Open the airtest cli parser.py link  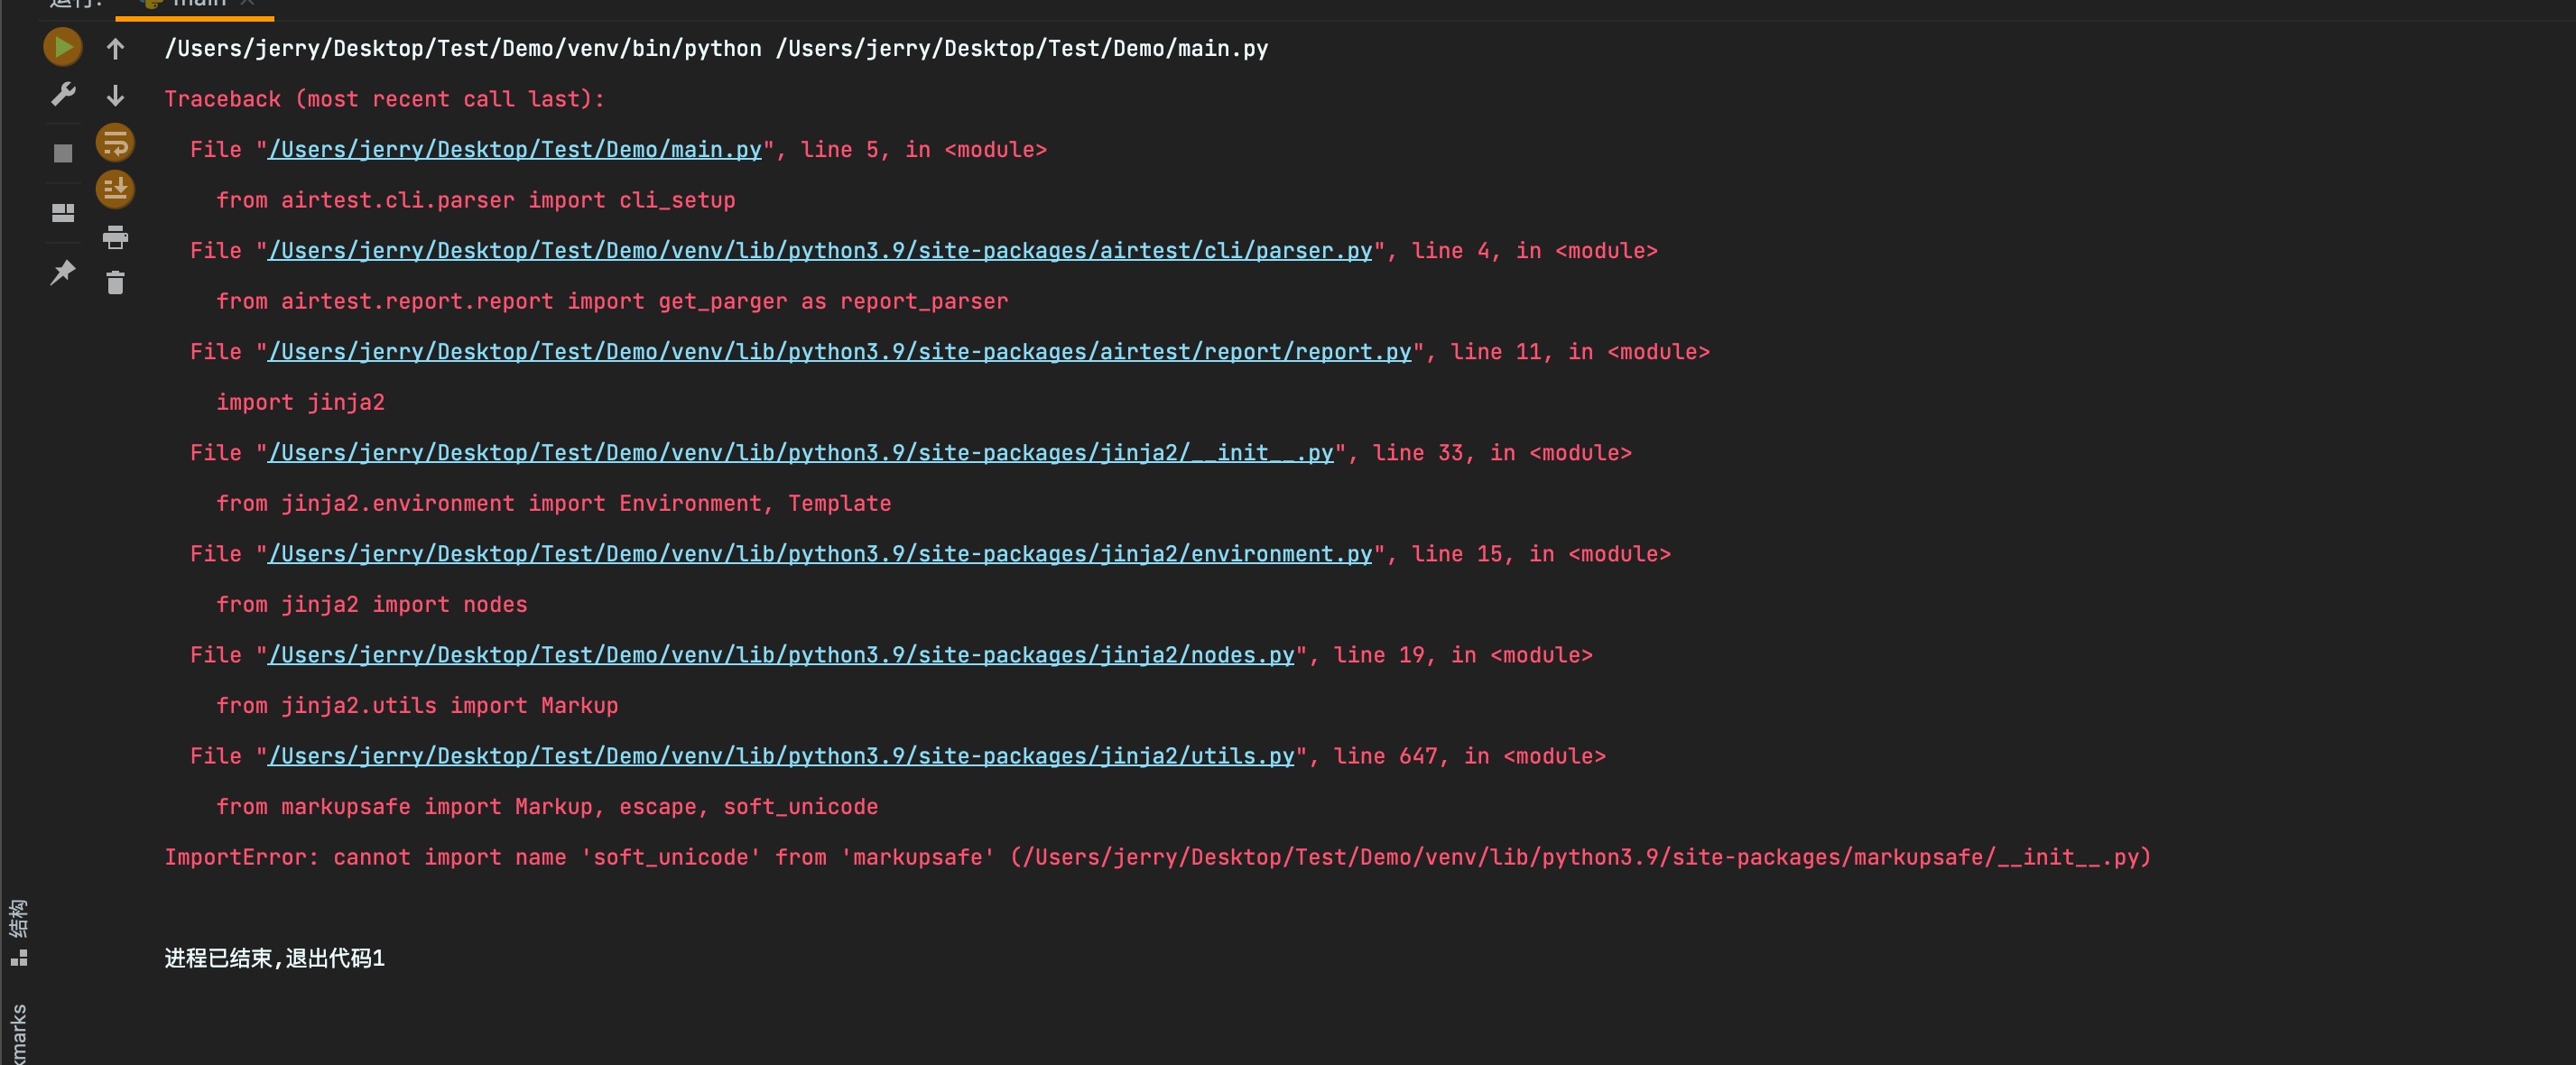pyautogui.click(x=819, y=251)
